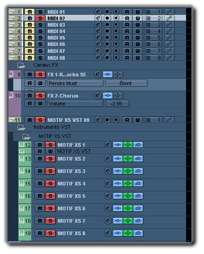The image size is (204, 254).
Task: Toggle monitor speaker on MIDI 07
Action: [116, 51]
